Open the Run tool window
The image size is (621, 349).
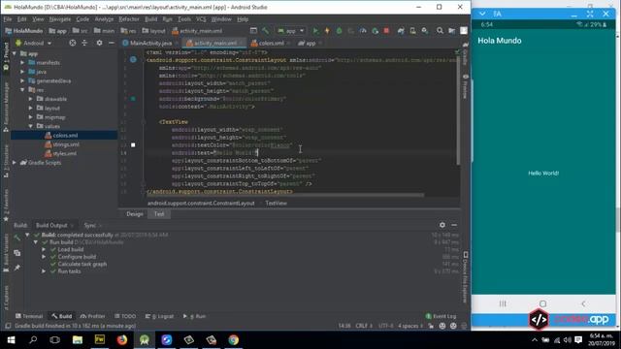[x=194, y=316]
